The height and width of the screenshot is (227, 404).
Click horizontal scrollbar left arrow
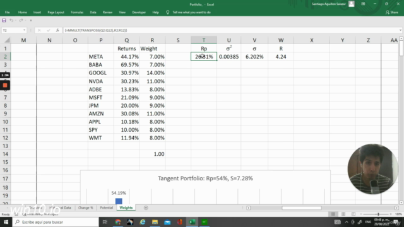tap(248, 207)
